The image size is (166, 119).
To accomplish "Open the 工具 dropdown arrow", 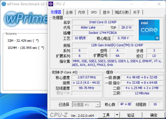I will point(117,115).
